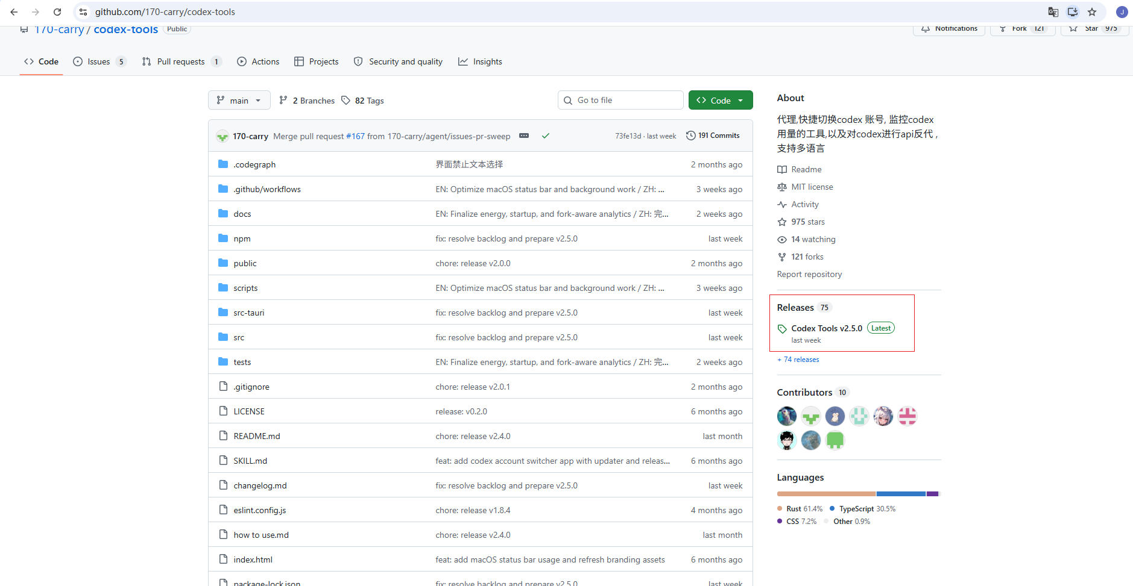This screenshot has height=586, width=1133.
Task: Open pull request #167 link
Action: click(355, 136)
